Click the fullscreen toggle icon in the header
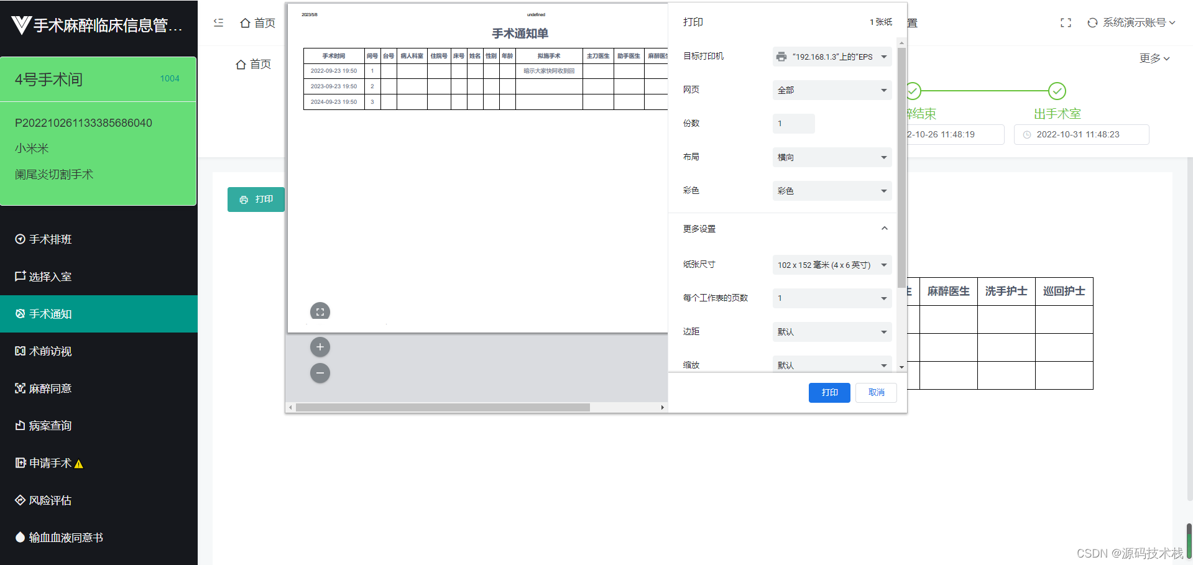Screen dimensions: 1193x565 (1066, 22)
